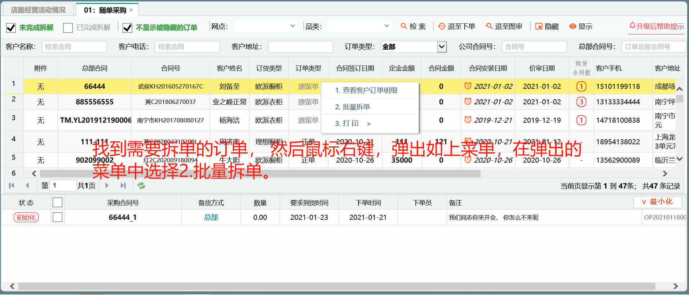Click bottom panel scroll-right arrow
Image resolution: width=689 pixels, height=295 pixels.
[x=675, y=286]
